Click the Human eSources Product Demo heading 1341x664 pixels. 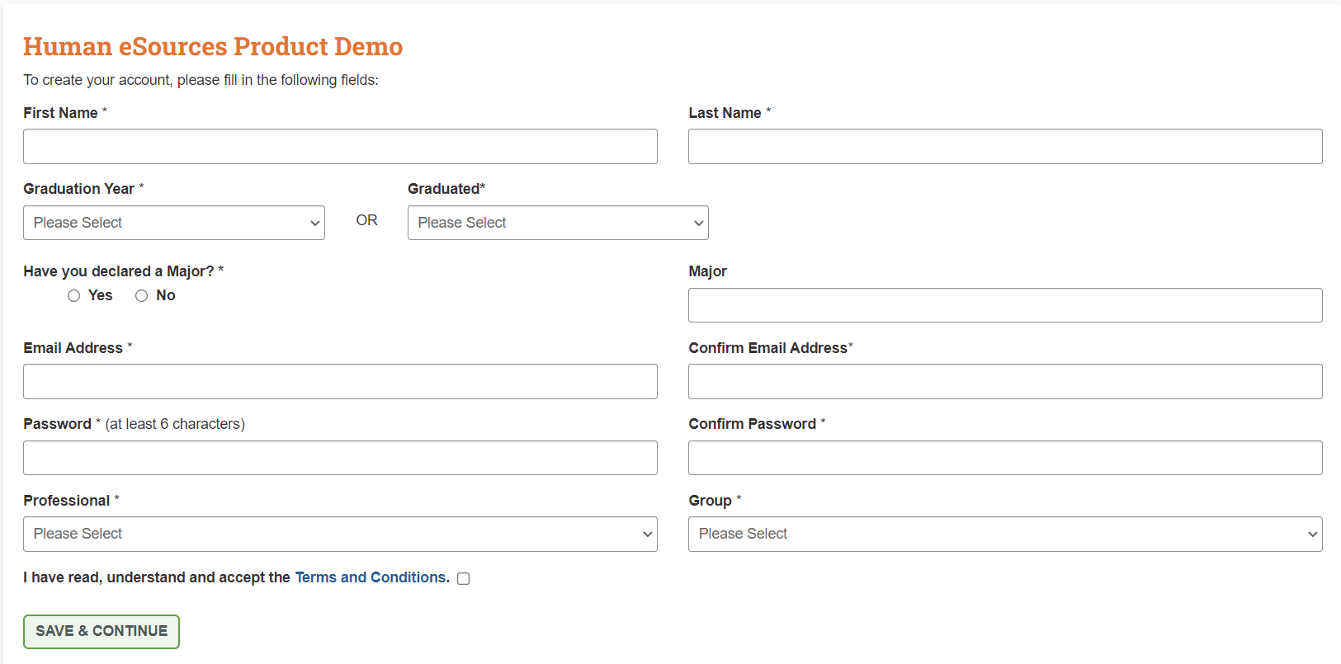(213, 46)
